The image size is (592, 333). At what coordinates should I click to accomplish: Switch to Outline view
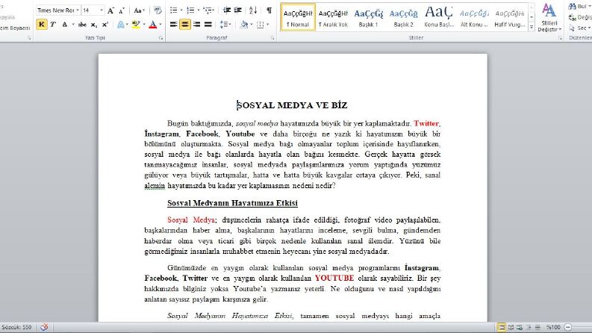point(529,327)
